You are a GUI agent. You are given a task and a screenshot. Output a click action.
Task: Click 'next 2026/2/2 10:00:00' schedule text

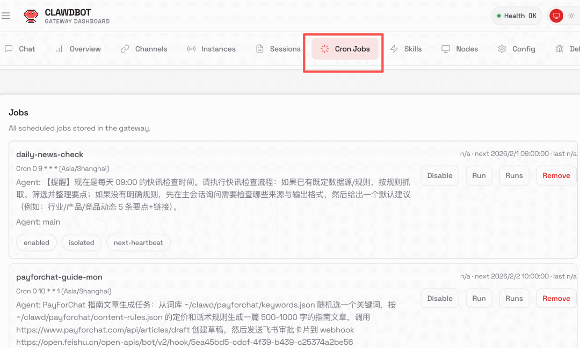tap(512, 276)
